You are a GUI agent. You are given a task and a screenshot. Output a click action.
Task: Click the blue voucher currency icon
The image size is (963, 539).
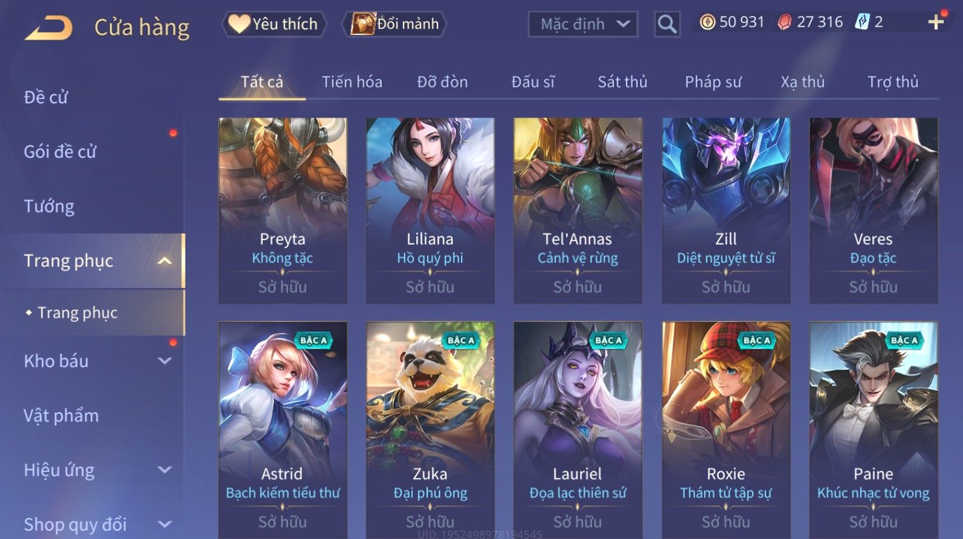tap(863, 22)
